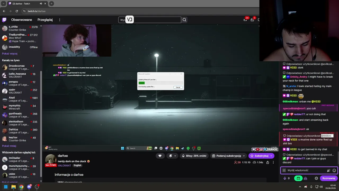Click the 1:15:10 stream uptime
Viewport: 339px width, 191px height.
point(246,162)
